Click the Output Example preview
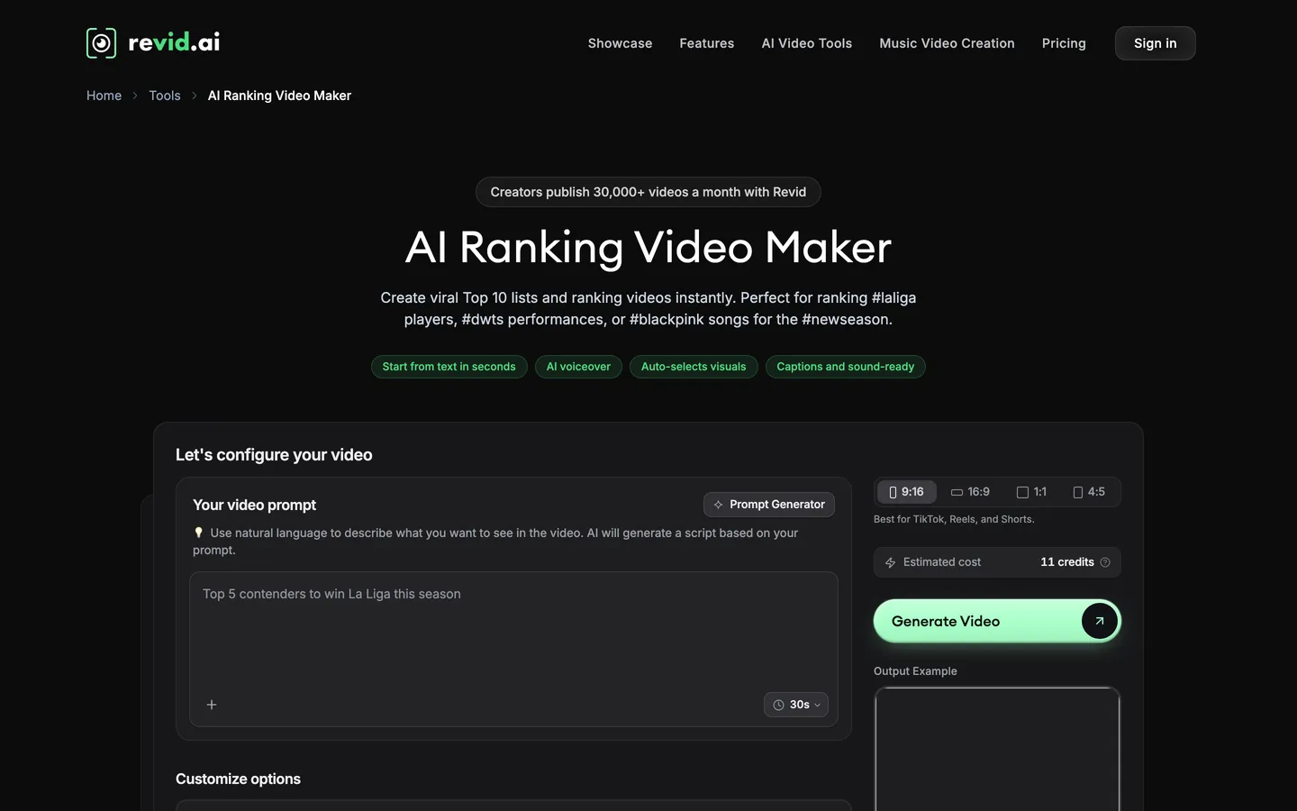 point(997,749)
